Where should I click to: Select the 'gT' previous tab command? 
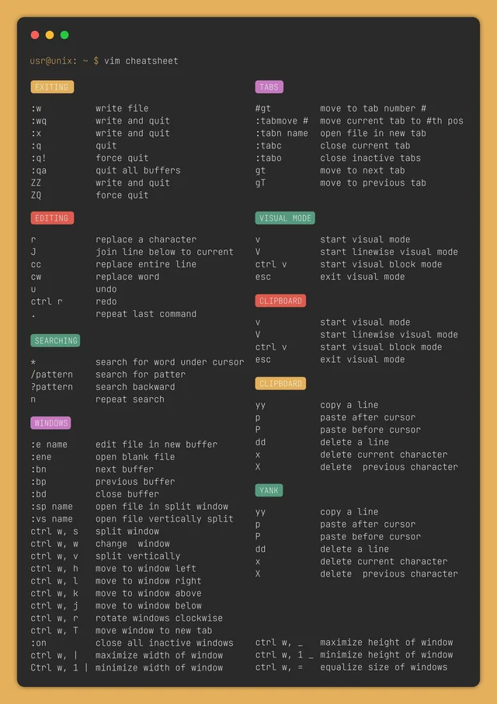pyautogui.click(x=260, y=183)
